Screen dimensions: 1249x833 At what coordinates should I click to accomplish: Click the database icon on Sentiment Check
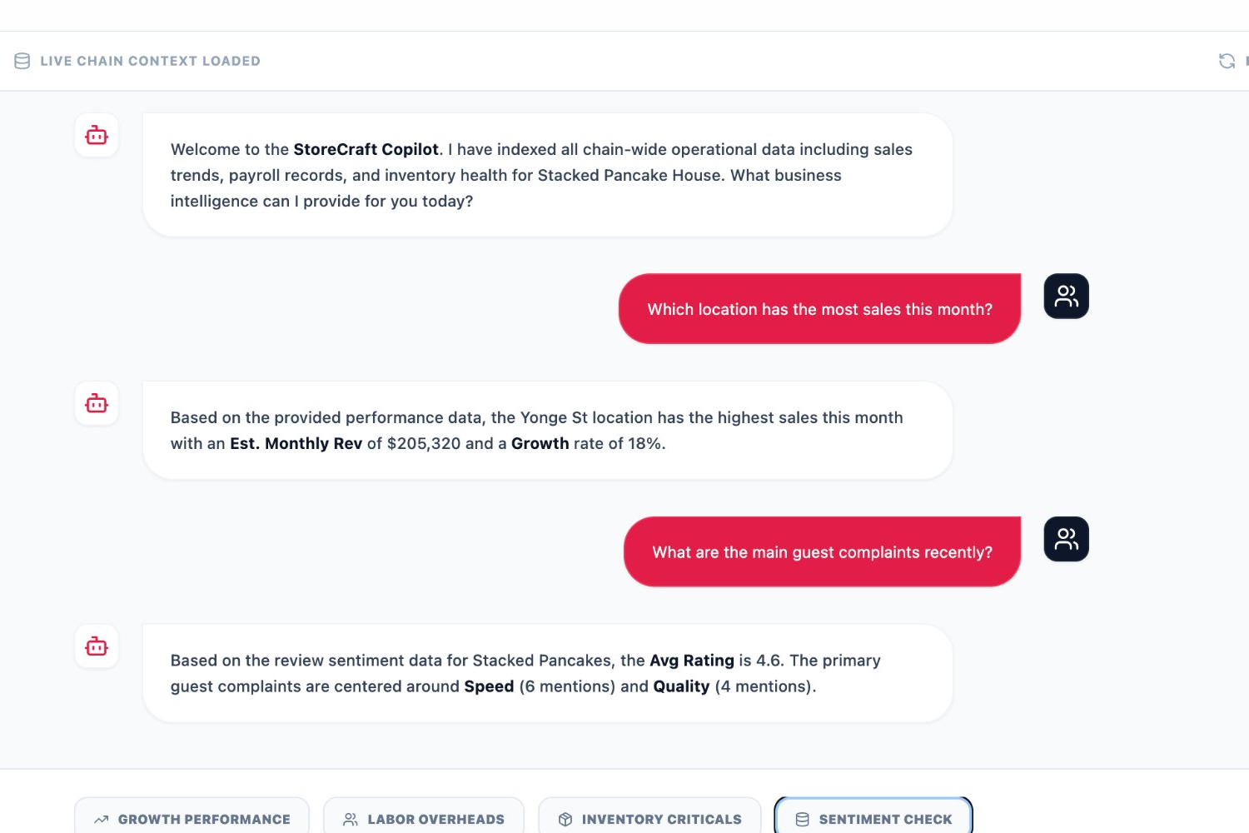click(x=802, y=819)
